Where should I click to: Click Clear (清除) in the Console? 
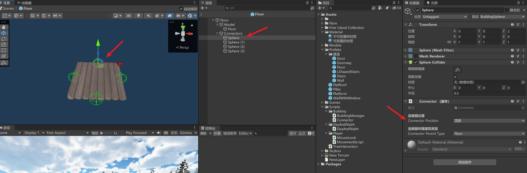(203, 133)
